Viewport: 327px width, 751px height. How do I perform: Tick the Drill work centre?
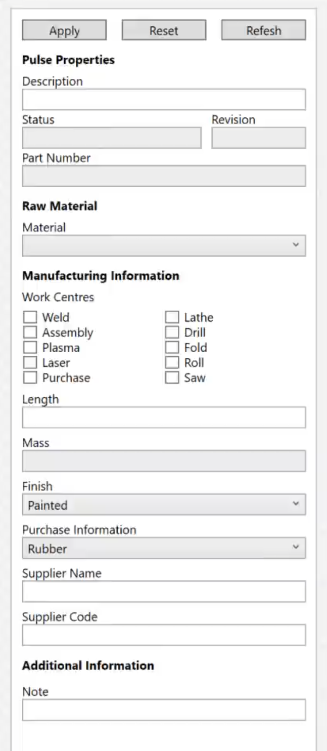point(172,332)
